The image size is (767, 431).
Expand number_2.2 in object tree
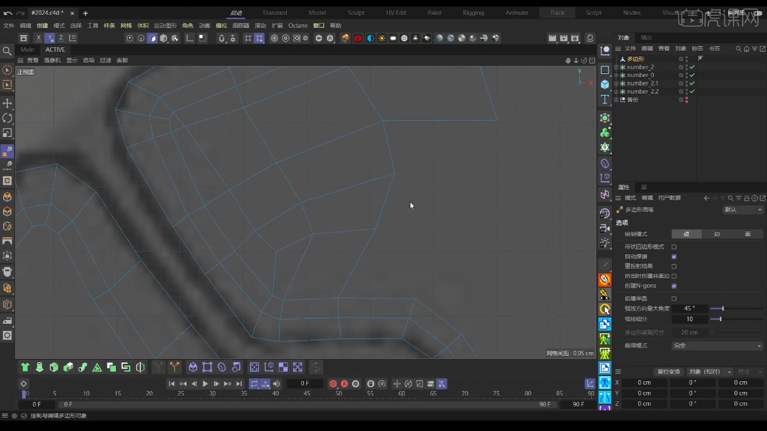tap(616, 92)
